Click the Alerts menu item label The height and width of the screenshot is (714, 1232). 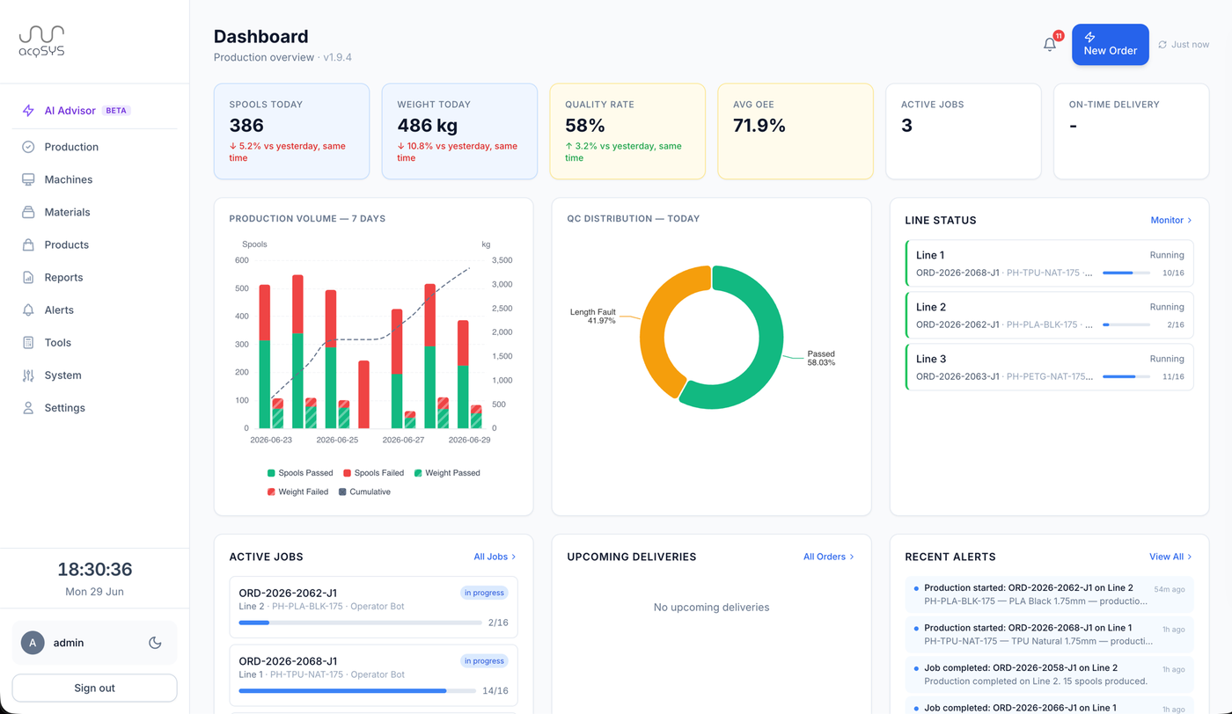click(59, 310)
